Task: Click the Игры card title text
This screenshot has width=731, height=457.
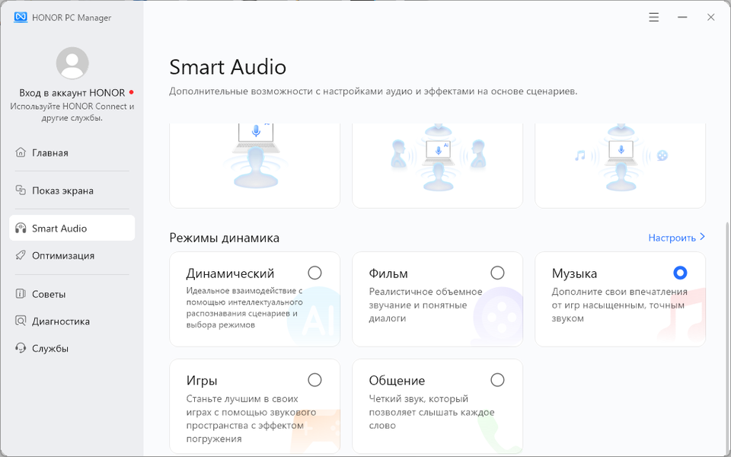Action: coord(202,381)
